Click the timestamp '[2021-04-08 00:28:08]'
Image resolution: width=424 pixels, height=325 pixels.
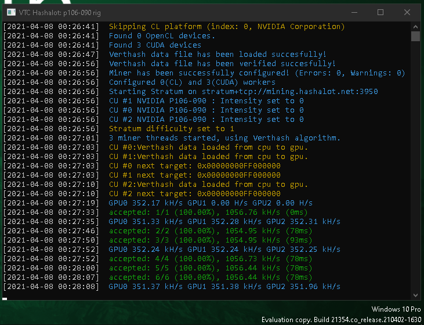[x=51, y=286]
